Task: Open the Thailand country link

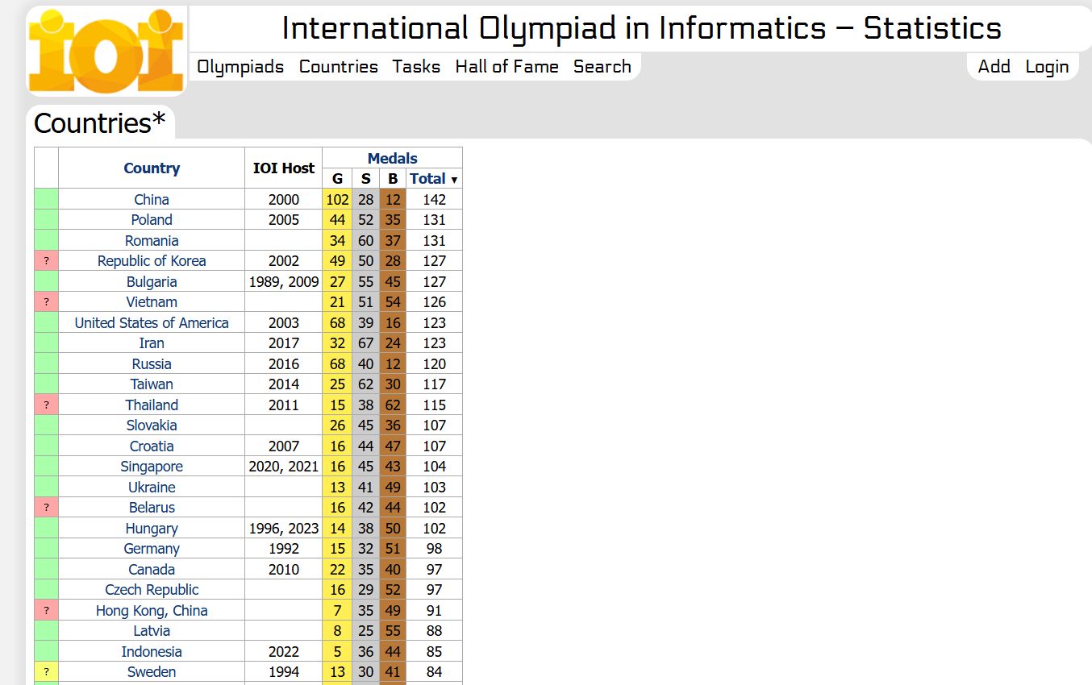Action: (x=152, y=405)
